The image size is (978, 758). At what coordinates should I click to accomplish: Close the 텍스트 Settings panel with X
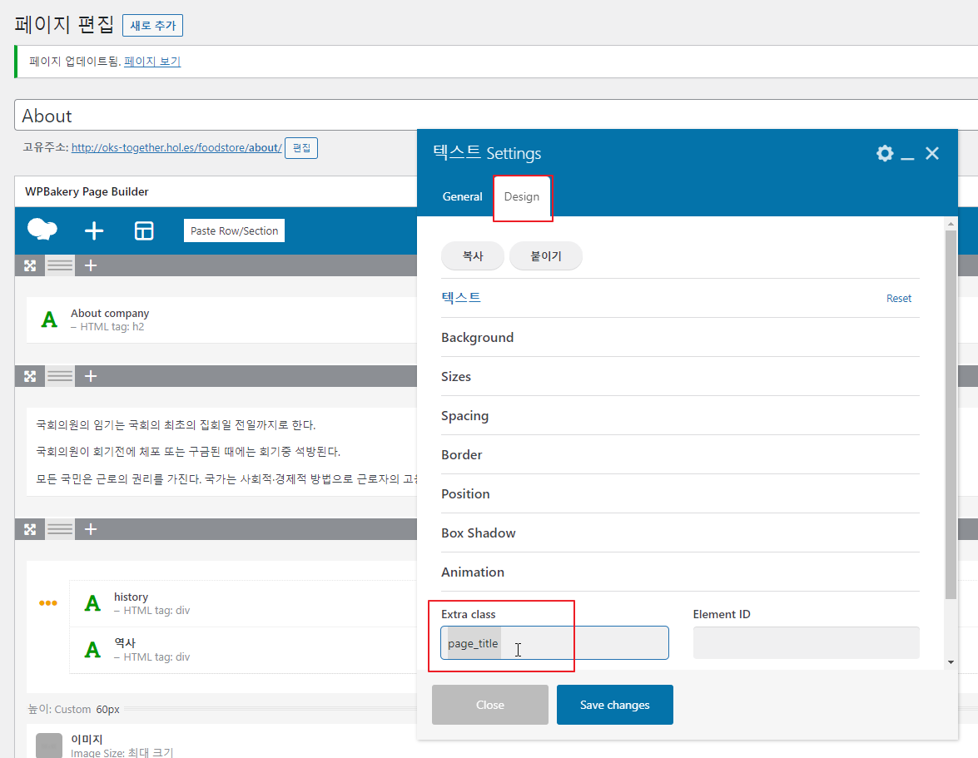click(932, 153)
